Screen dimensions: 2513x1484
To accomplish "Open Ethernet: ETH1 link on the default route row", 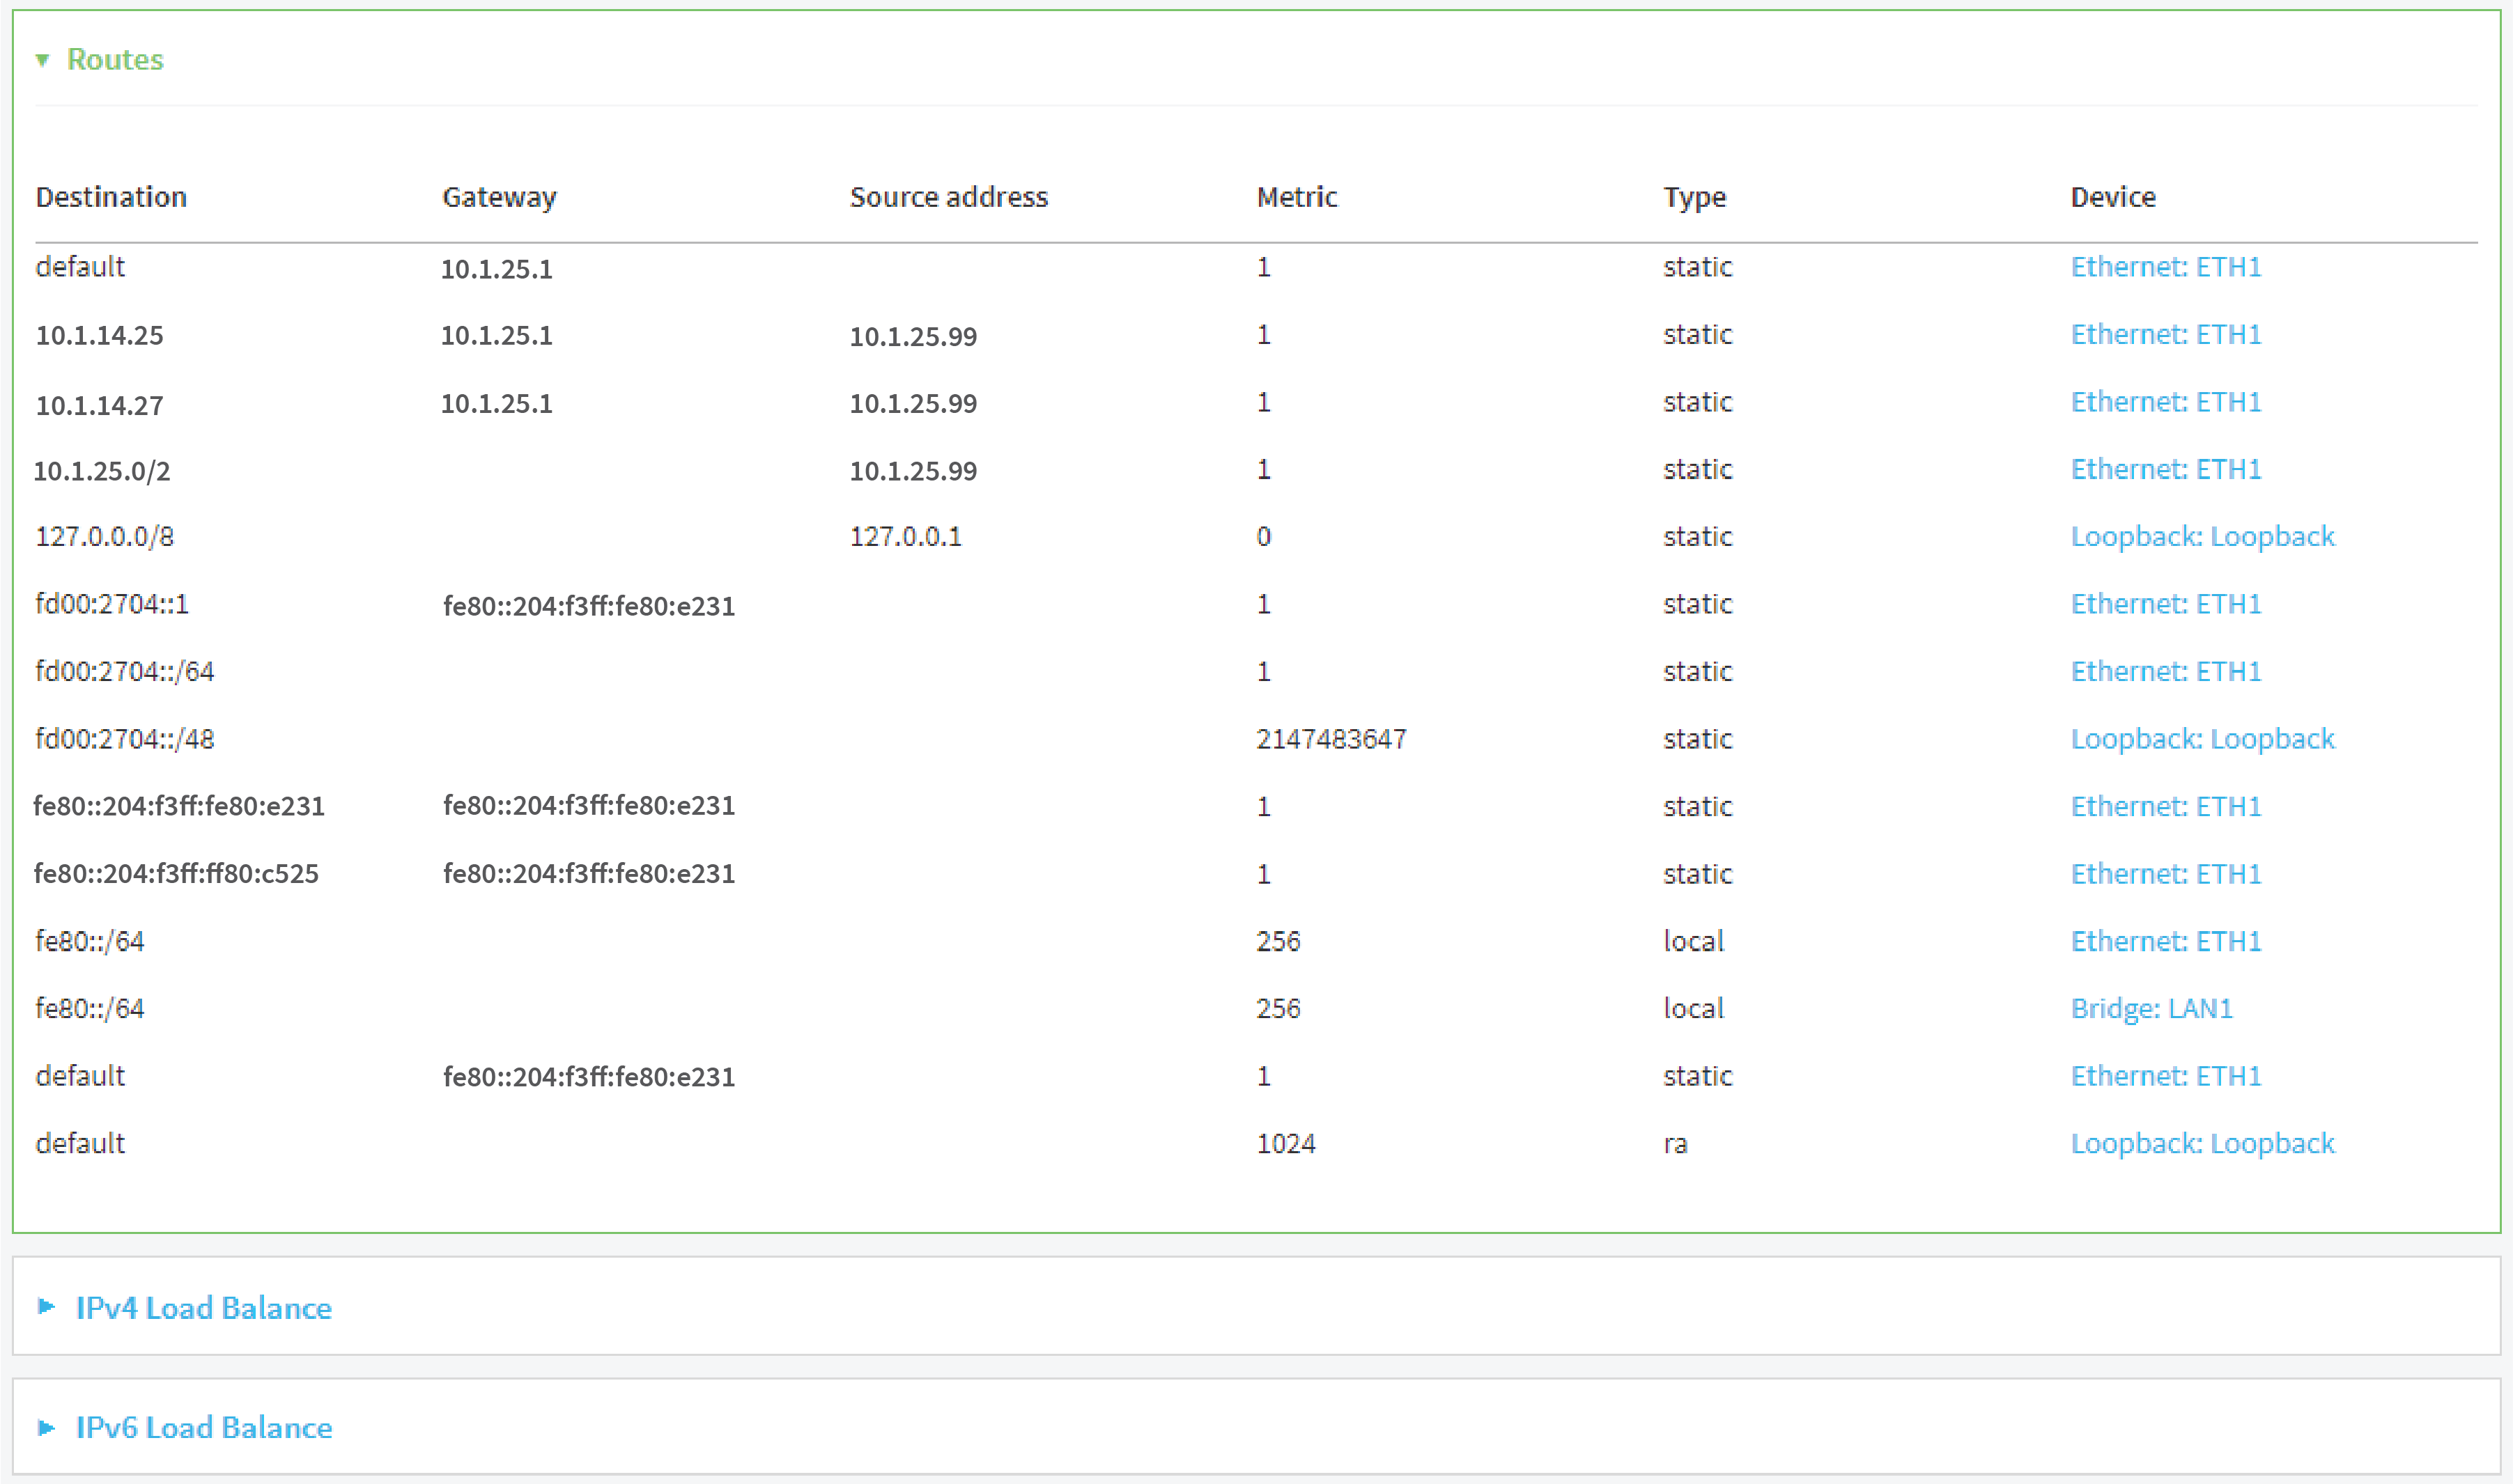I will [2166, 267].
